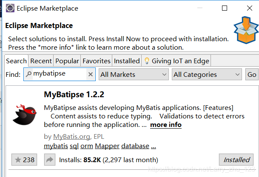259x177 pixels.
Task: Click the sql tag link
Action: 74,146
